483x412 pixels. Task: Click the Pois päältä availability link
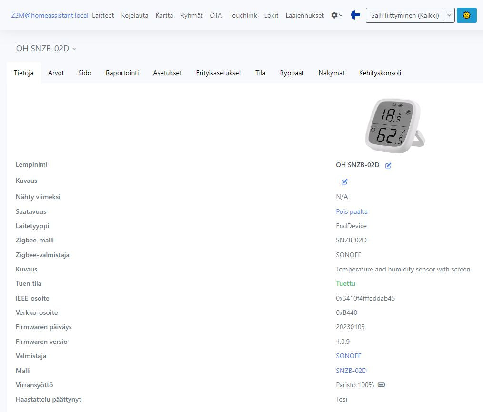[x=352, y=211]
